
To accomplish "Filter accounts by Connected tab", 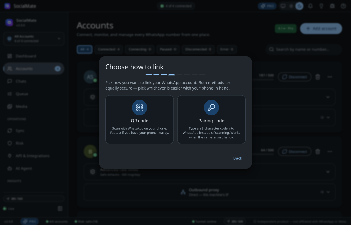I will [x=109, y=49].
